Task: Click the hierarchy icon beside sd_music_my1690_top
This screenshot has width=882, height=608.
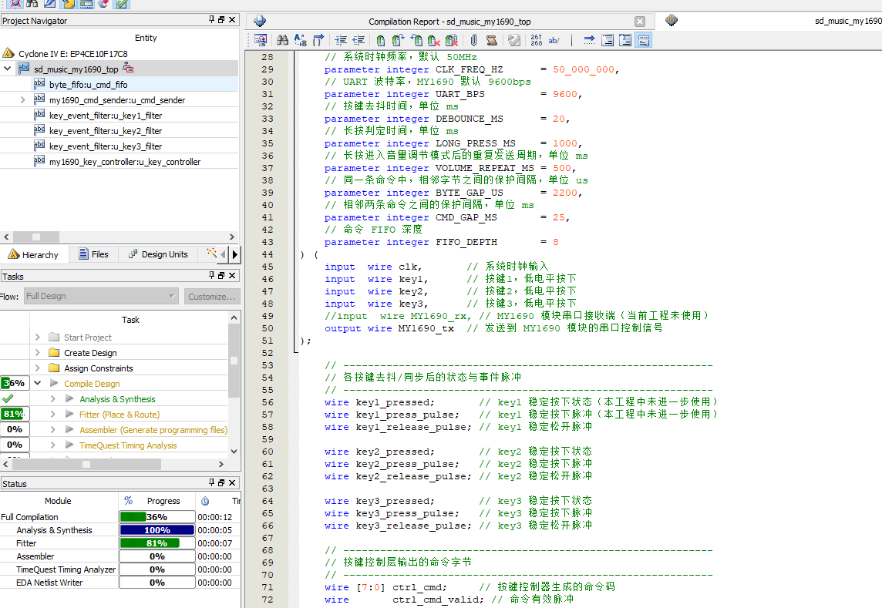Action: [x=128, y=69]
